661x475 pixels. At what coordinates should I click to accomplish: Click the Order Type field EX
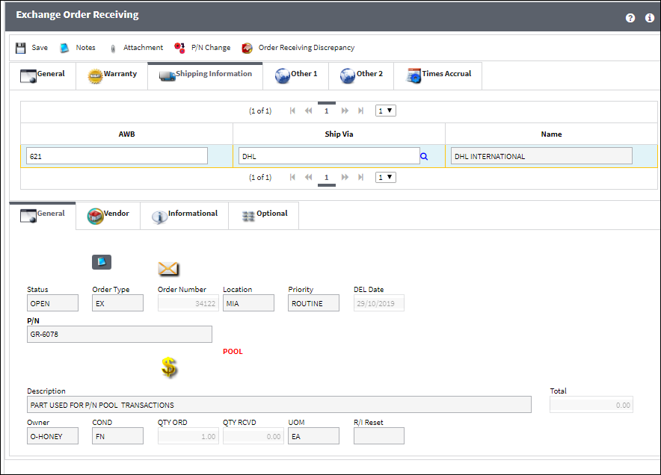pos(117,303)
